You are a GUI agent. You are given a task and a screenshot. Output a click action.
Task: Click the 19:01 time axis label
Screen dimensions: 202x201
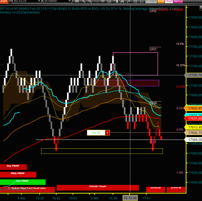pos(73,198)
